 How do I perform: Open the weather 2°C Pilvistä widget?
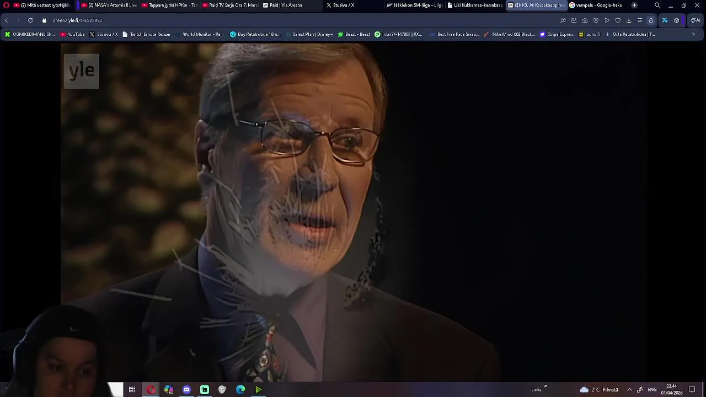point(598,390)
